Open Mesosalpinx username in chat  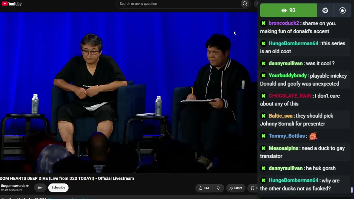coord(283,148)
